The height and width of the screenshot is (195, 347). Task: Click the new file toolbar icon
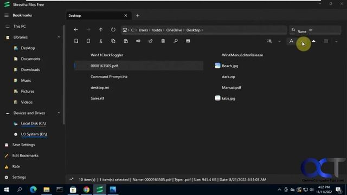(x=88, y=41)
